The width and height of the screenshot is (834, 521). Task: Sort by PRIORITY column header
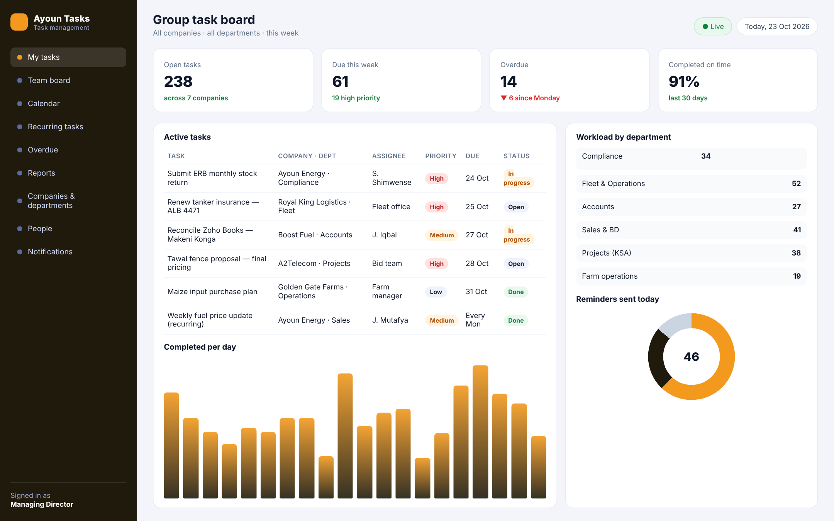pyautogui.click(x=441, y=156)
